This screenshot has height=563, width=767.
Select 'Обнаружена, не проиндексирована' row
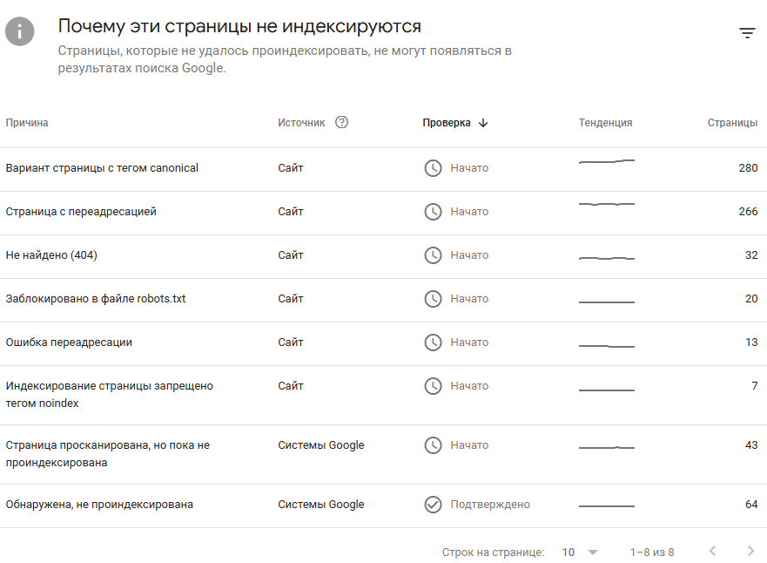99,505
